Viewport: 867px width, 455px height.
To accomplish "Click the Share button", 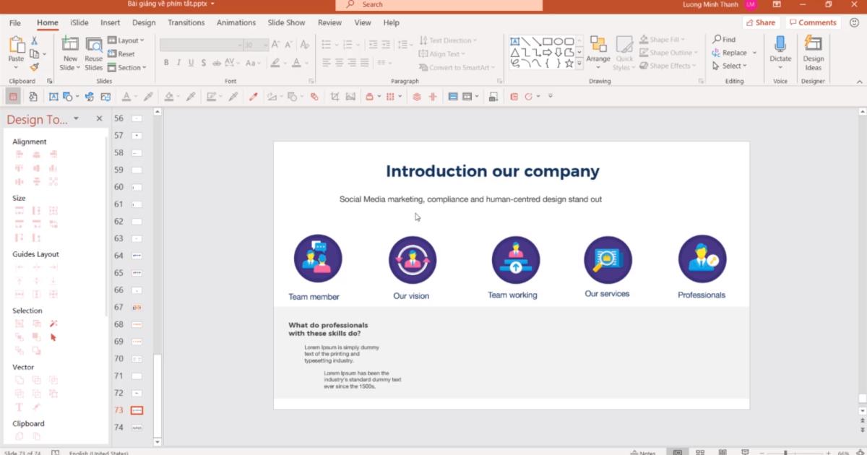I will [761, 22].
